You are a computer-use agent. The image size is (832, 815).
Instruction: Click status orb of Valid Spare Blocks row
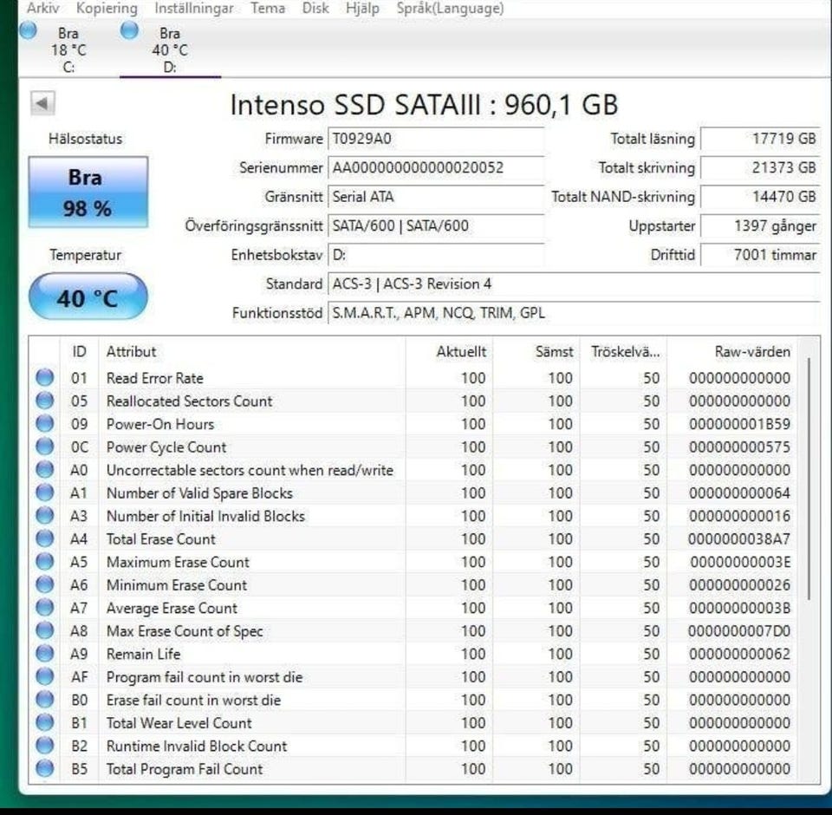[44, 492]
